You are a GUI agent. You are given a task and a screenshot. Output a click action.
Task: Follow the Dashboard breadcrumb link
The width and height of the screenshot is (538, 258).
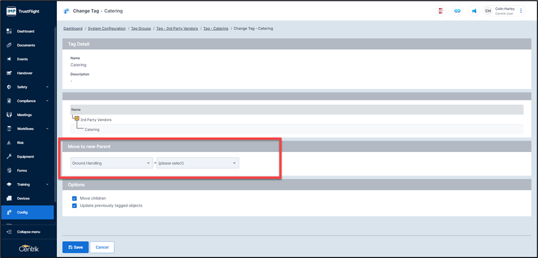[x=73, y=29]
